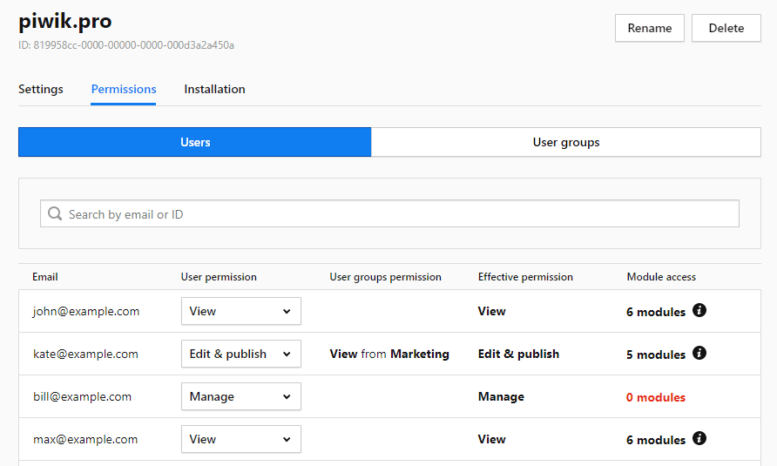Viewport: 777px width, 466px height.
Task: Click 6 modules for john@example.com
Action: (655, 312)
